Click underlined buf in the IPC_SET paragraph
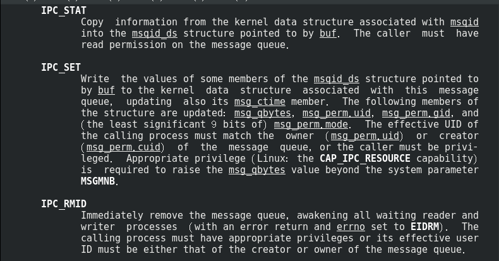499x261 pixels. [106, 90]
